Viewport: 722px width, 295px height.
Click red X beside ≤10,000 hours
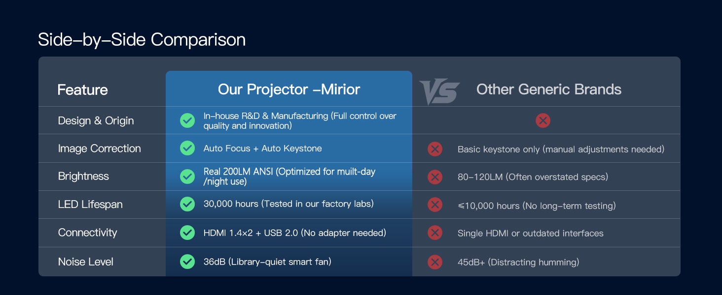(435, 205)
